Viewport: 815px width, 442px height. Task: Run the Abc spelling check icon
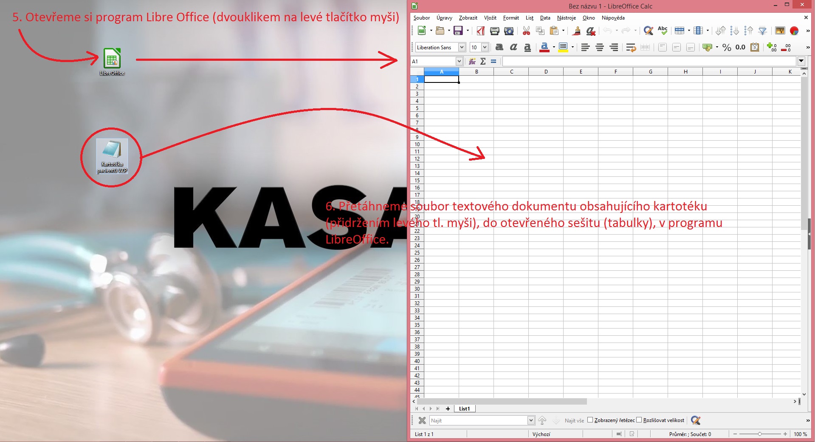(x=663, y=31)
